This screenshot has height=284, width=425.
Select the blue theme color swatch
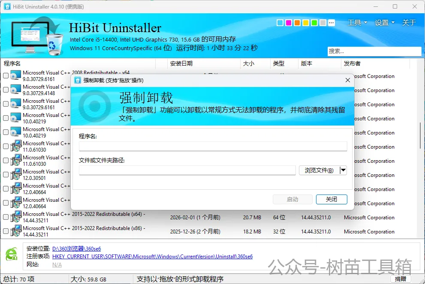click(280, 23)
